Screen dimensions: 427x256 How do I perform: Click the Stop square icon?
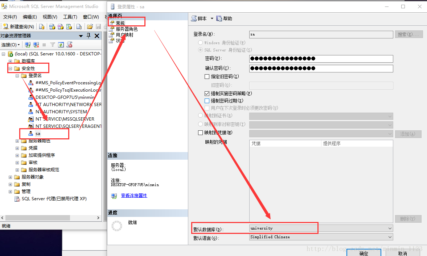[44, 45]
